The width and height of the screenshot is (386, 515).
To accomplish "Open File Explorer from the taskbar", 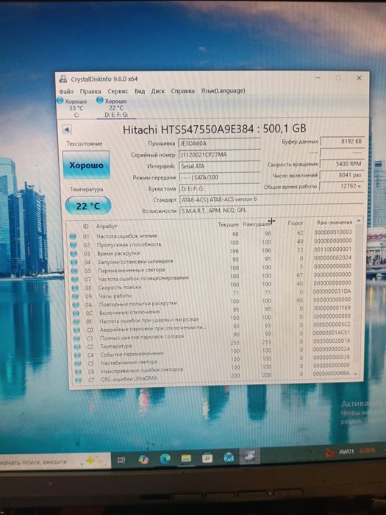I will click(186, 458).
